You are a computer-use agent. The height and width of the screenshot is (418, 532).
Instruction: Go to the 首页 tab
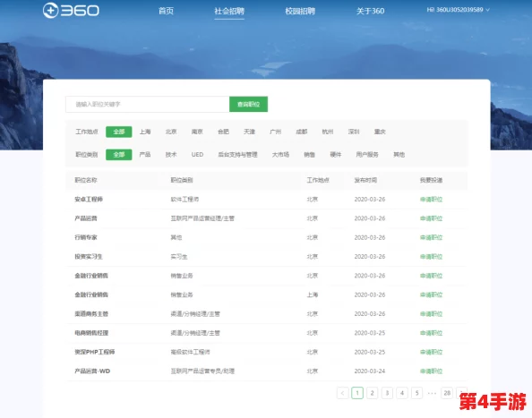[166, 11]
